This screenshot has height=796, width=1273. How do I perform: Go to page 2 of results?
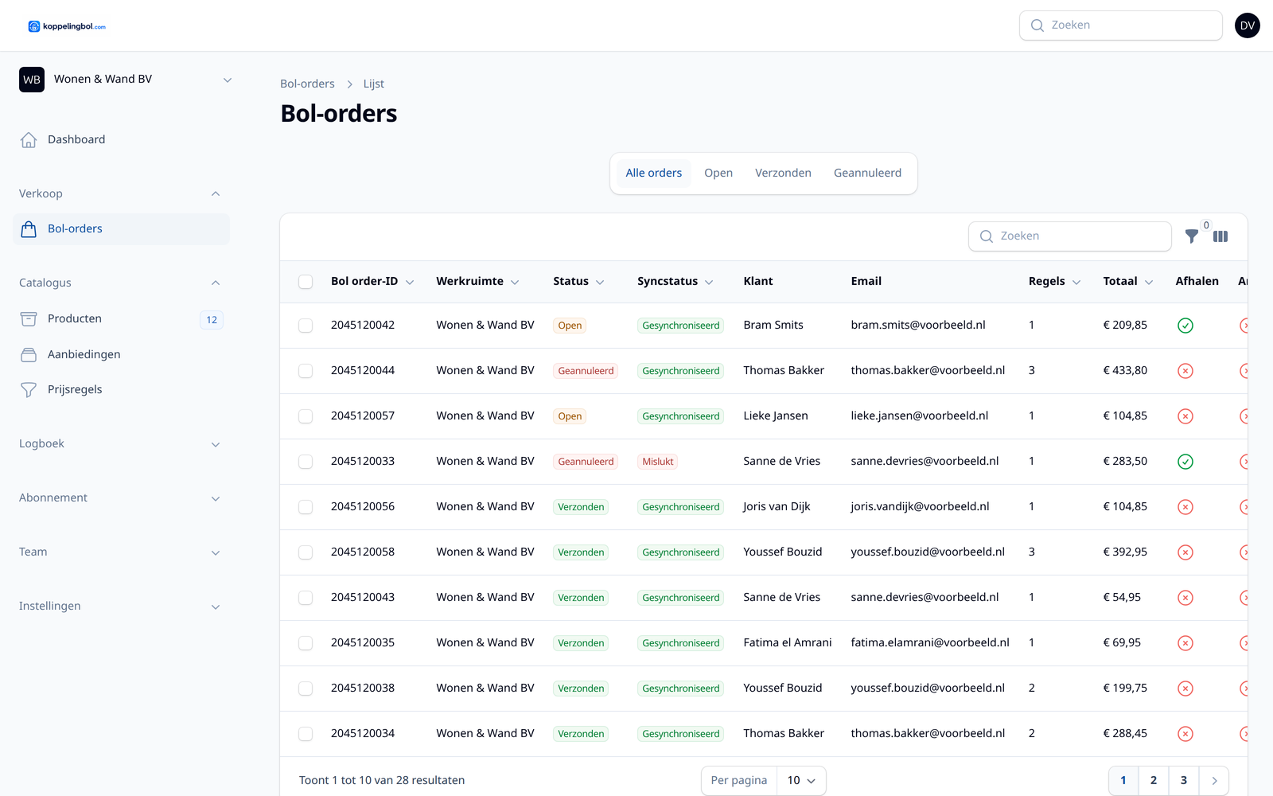(1154, 781)
